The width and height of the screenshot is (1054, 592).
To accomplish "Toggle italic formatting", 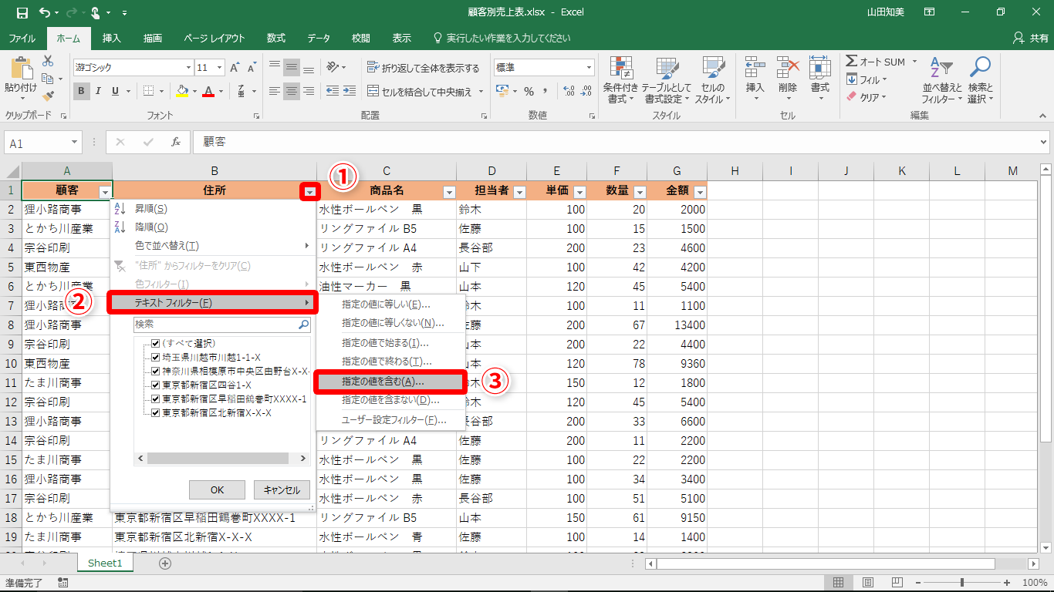I will tap(99, 91).
